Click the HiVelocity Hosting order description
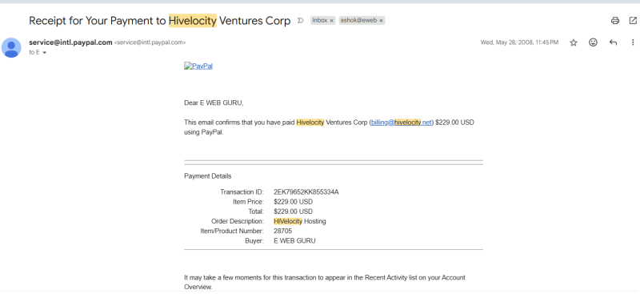Image resolution: width=640 pixels, height=294 pixels. click(299, 221)
